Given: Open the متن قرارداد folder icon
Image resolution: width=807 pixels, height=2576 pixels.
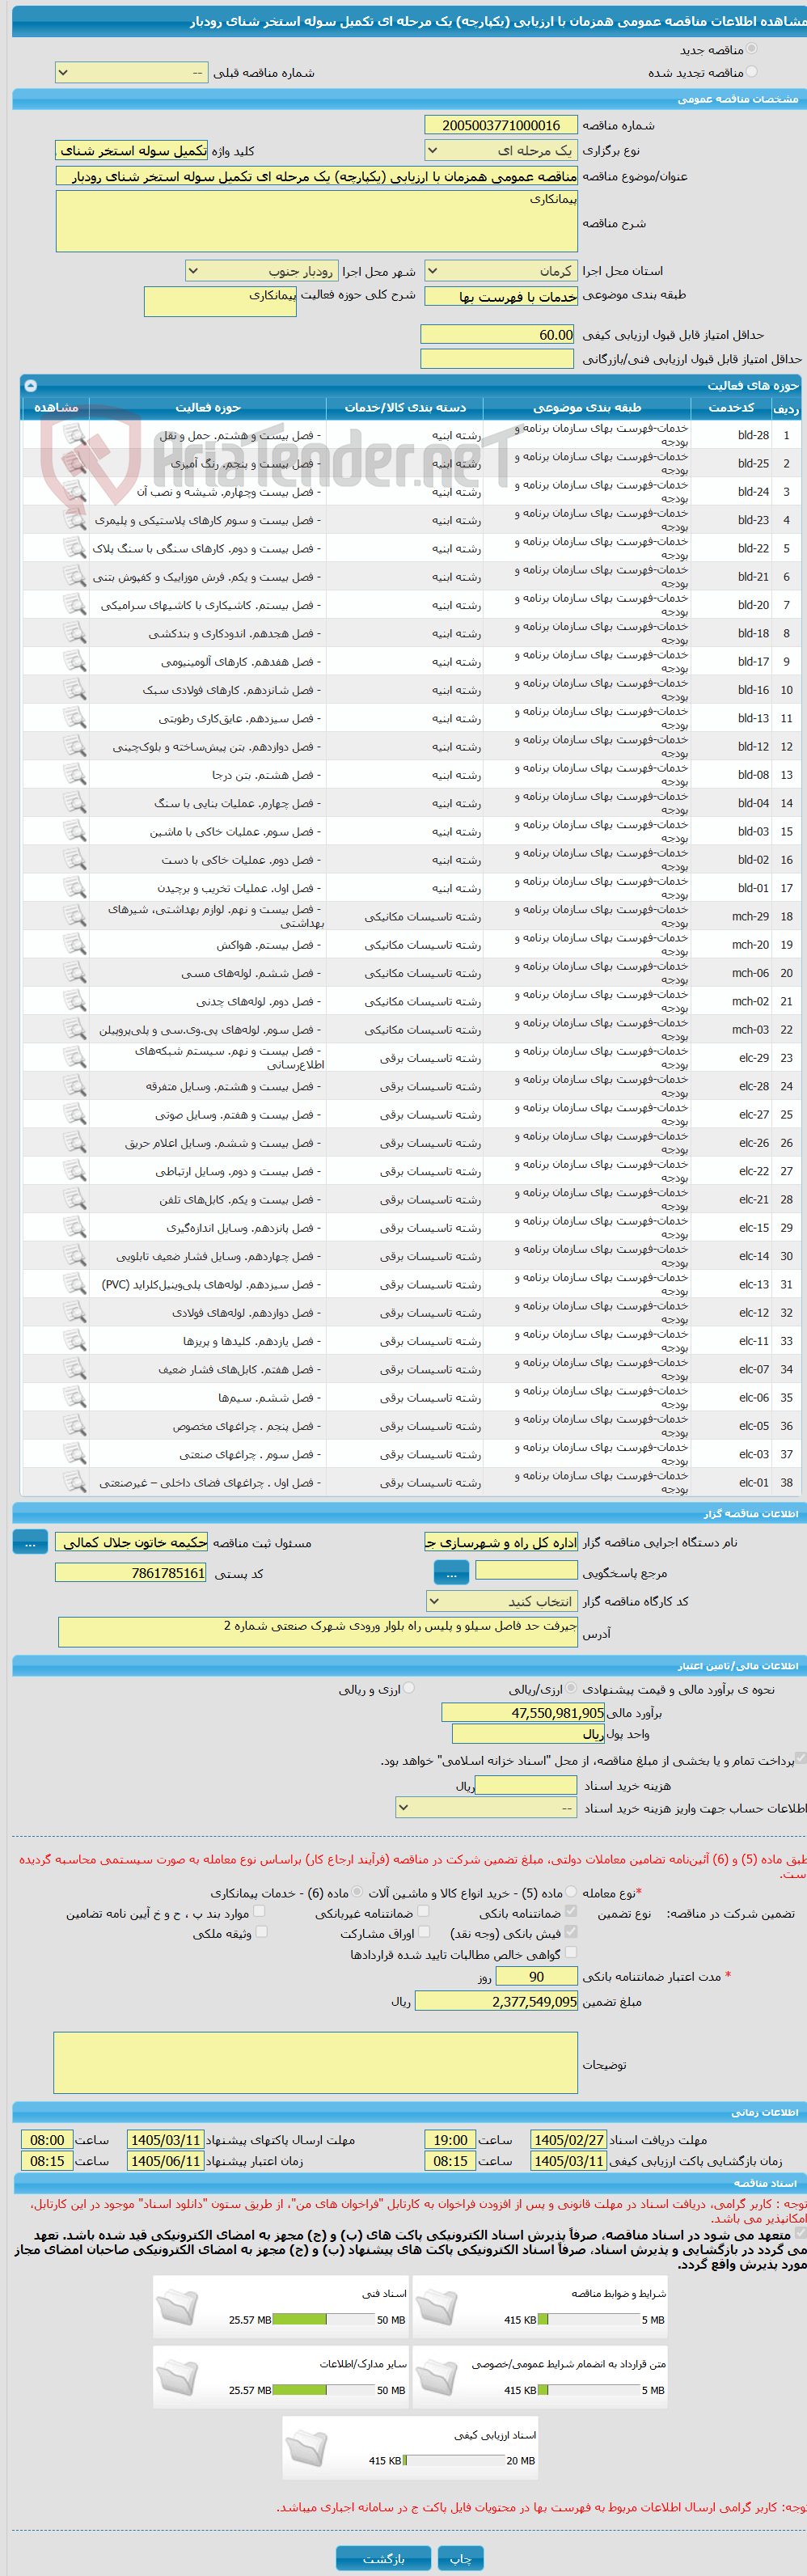Looking at the screenshot, I should click(437, 2377).
